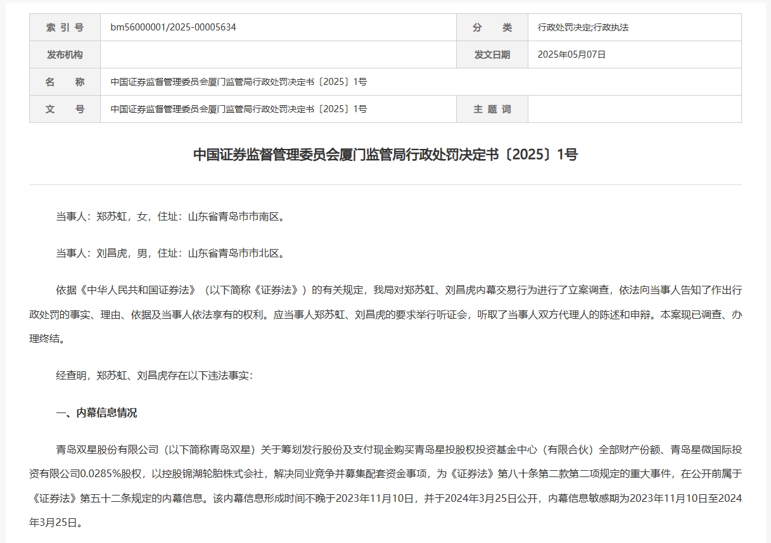771x543 pixels.
Task: Click the 发布机构 label cell
Action: pyautogui.click(x=65, y=54)
